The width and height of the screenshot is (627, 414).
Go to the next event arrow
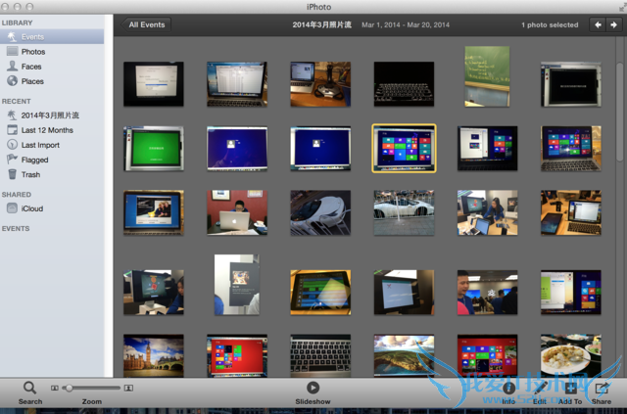click(613, 24)
